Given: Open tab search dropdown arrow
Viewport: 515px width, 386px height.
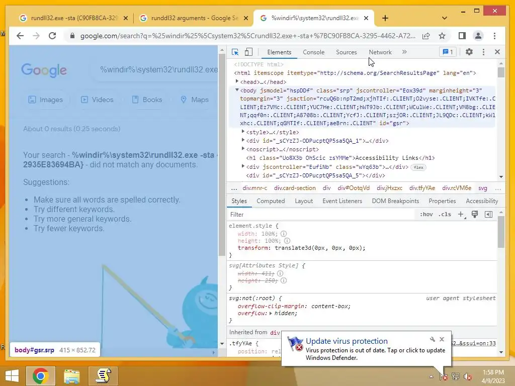Looking at the screenshot, I should 445,18.
